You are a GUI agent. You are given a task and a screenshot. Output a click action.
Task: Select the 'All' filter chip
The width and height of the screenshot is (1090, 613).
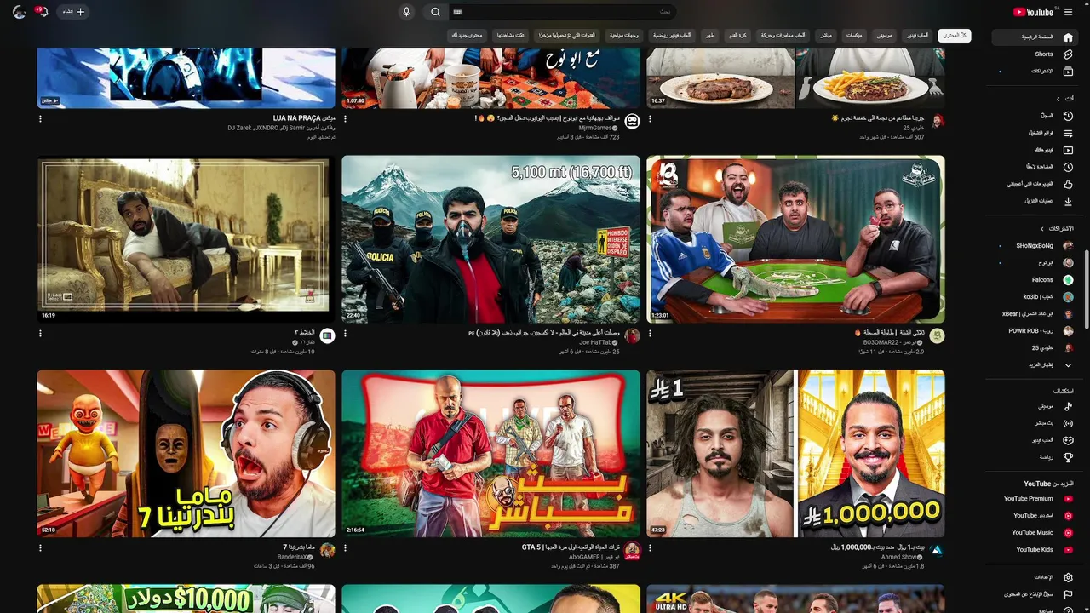(x=955, y=36)
